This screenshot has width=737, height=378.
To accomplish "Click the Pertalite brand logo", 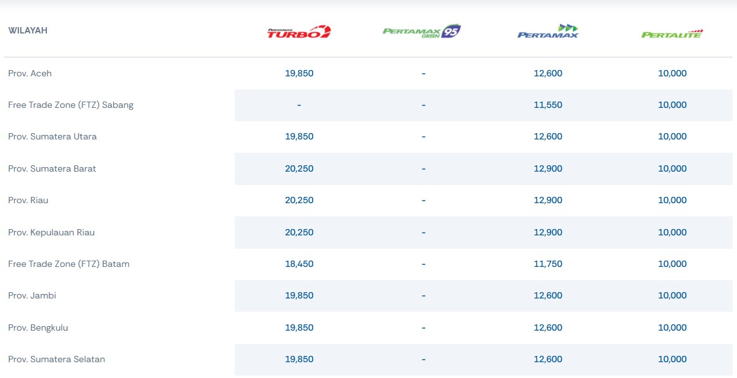I will pyautogui.click(x=672, y=33).
